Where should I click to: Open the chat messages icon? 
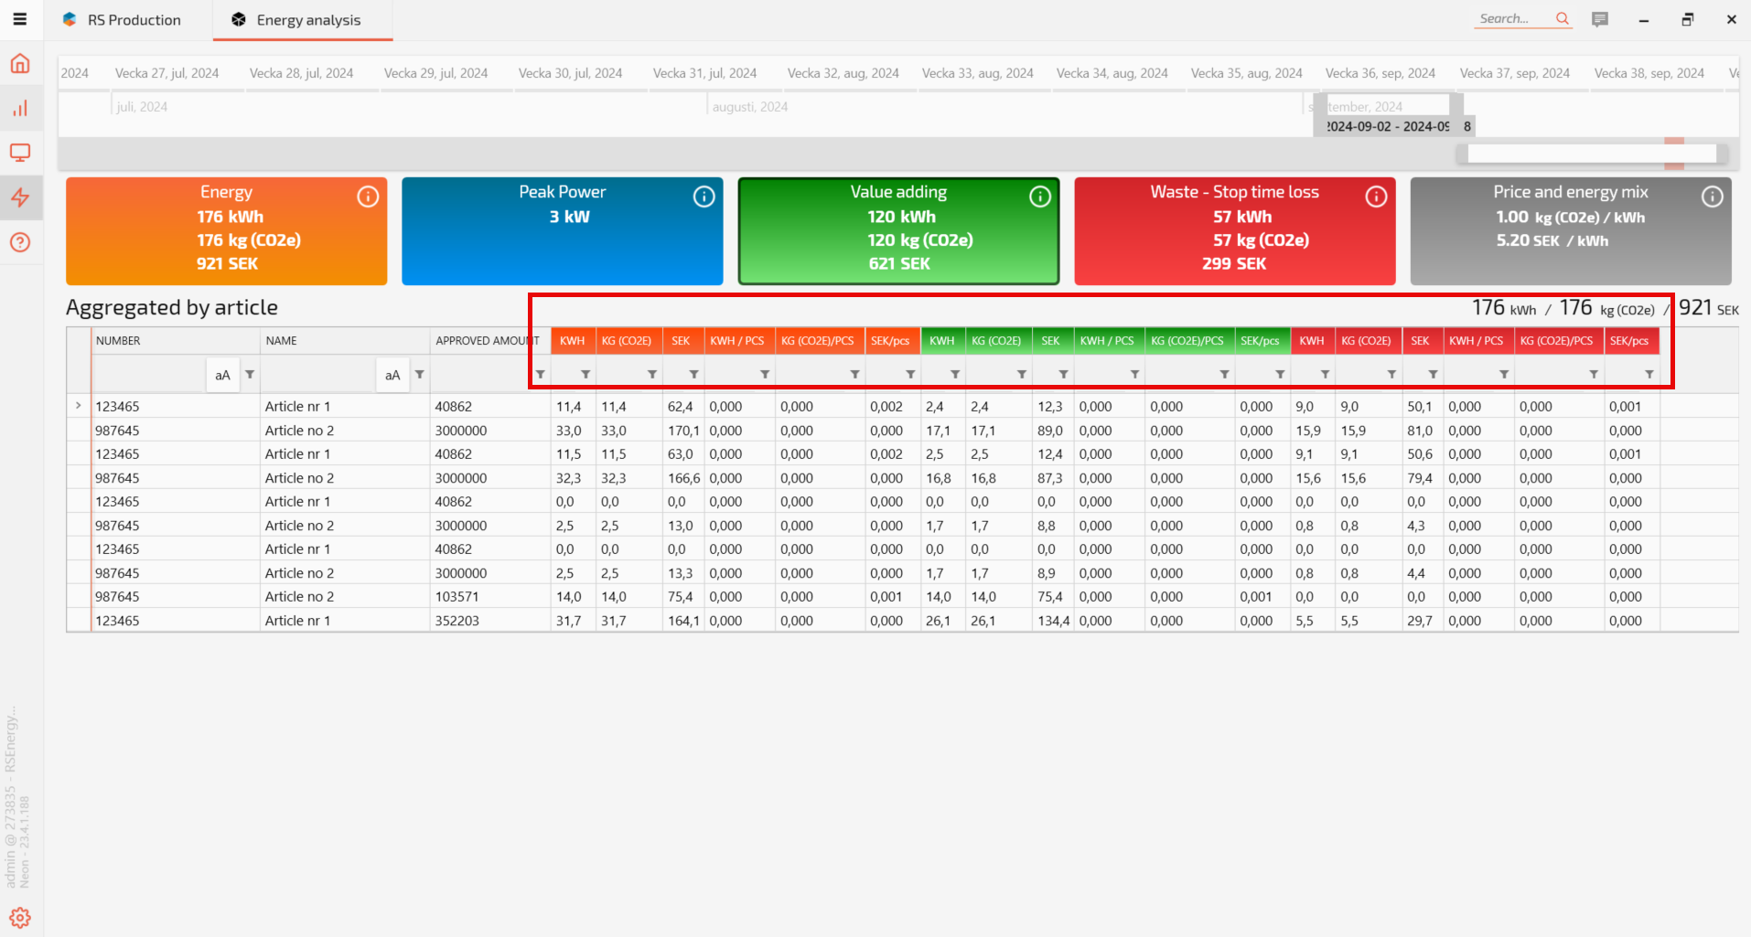click(x=1600, y=19)
